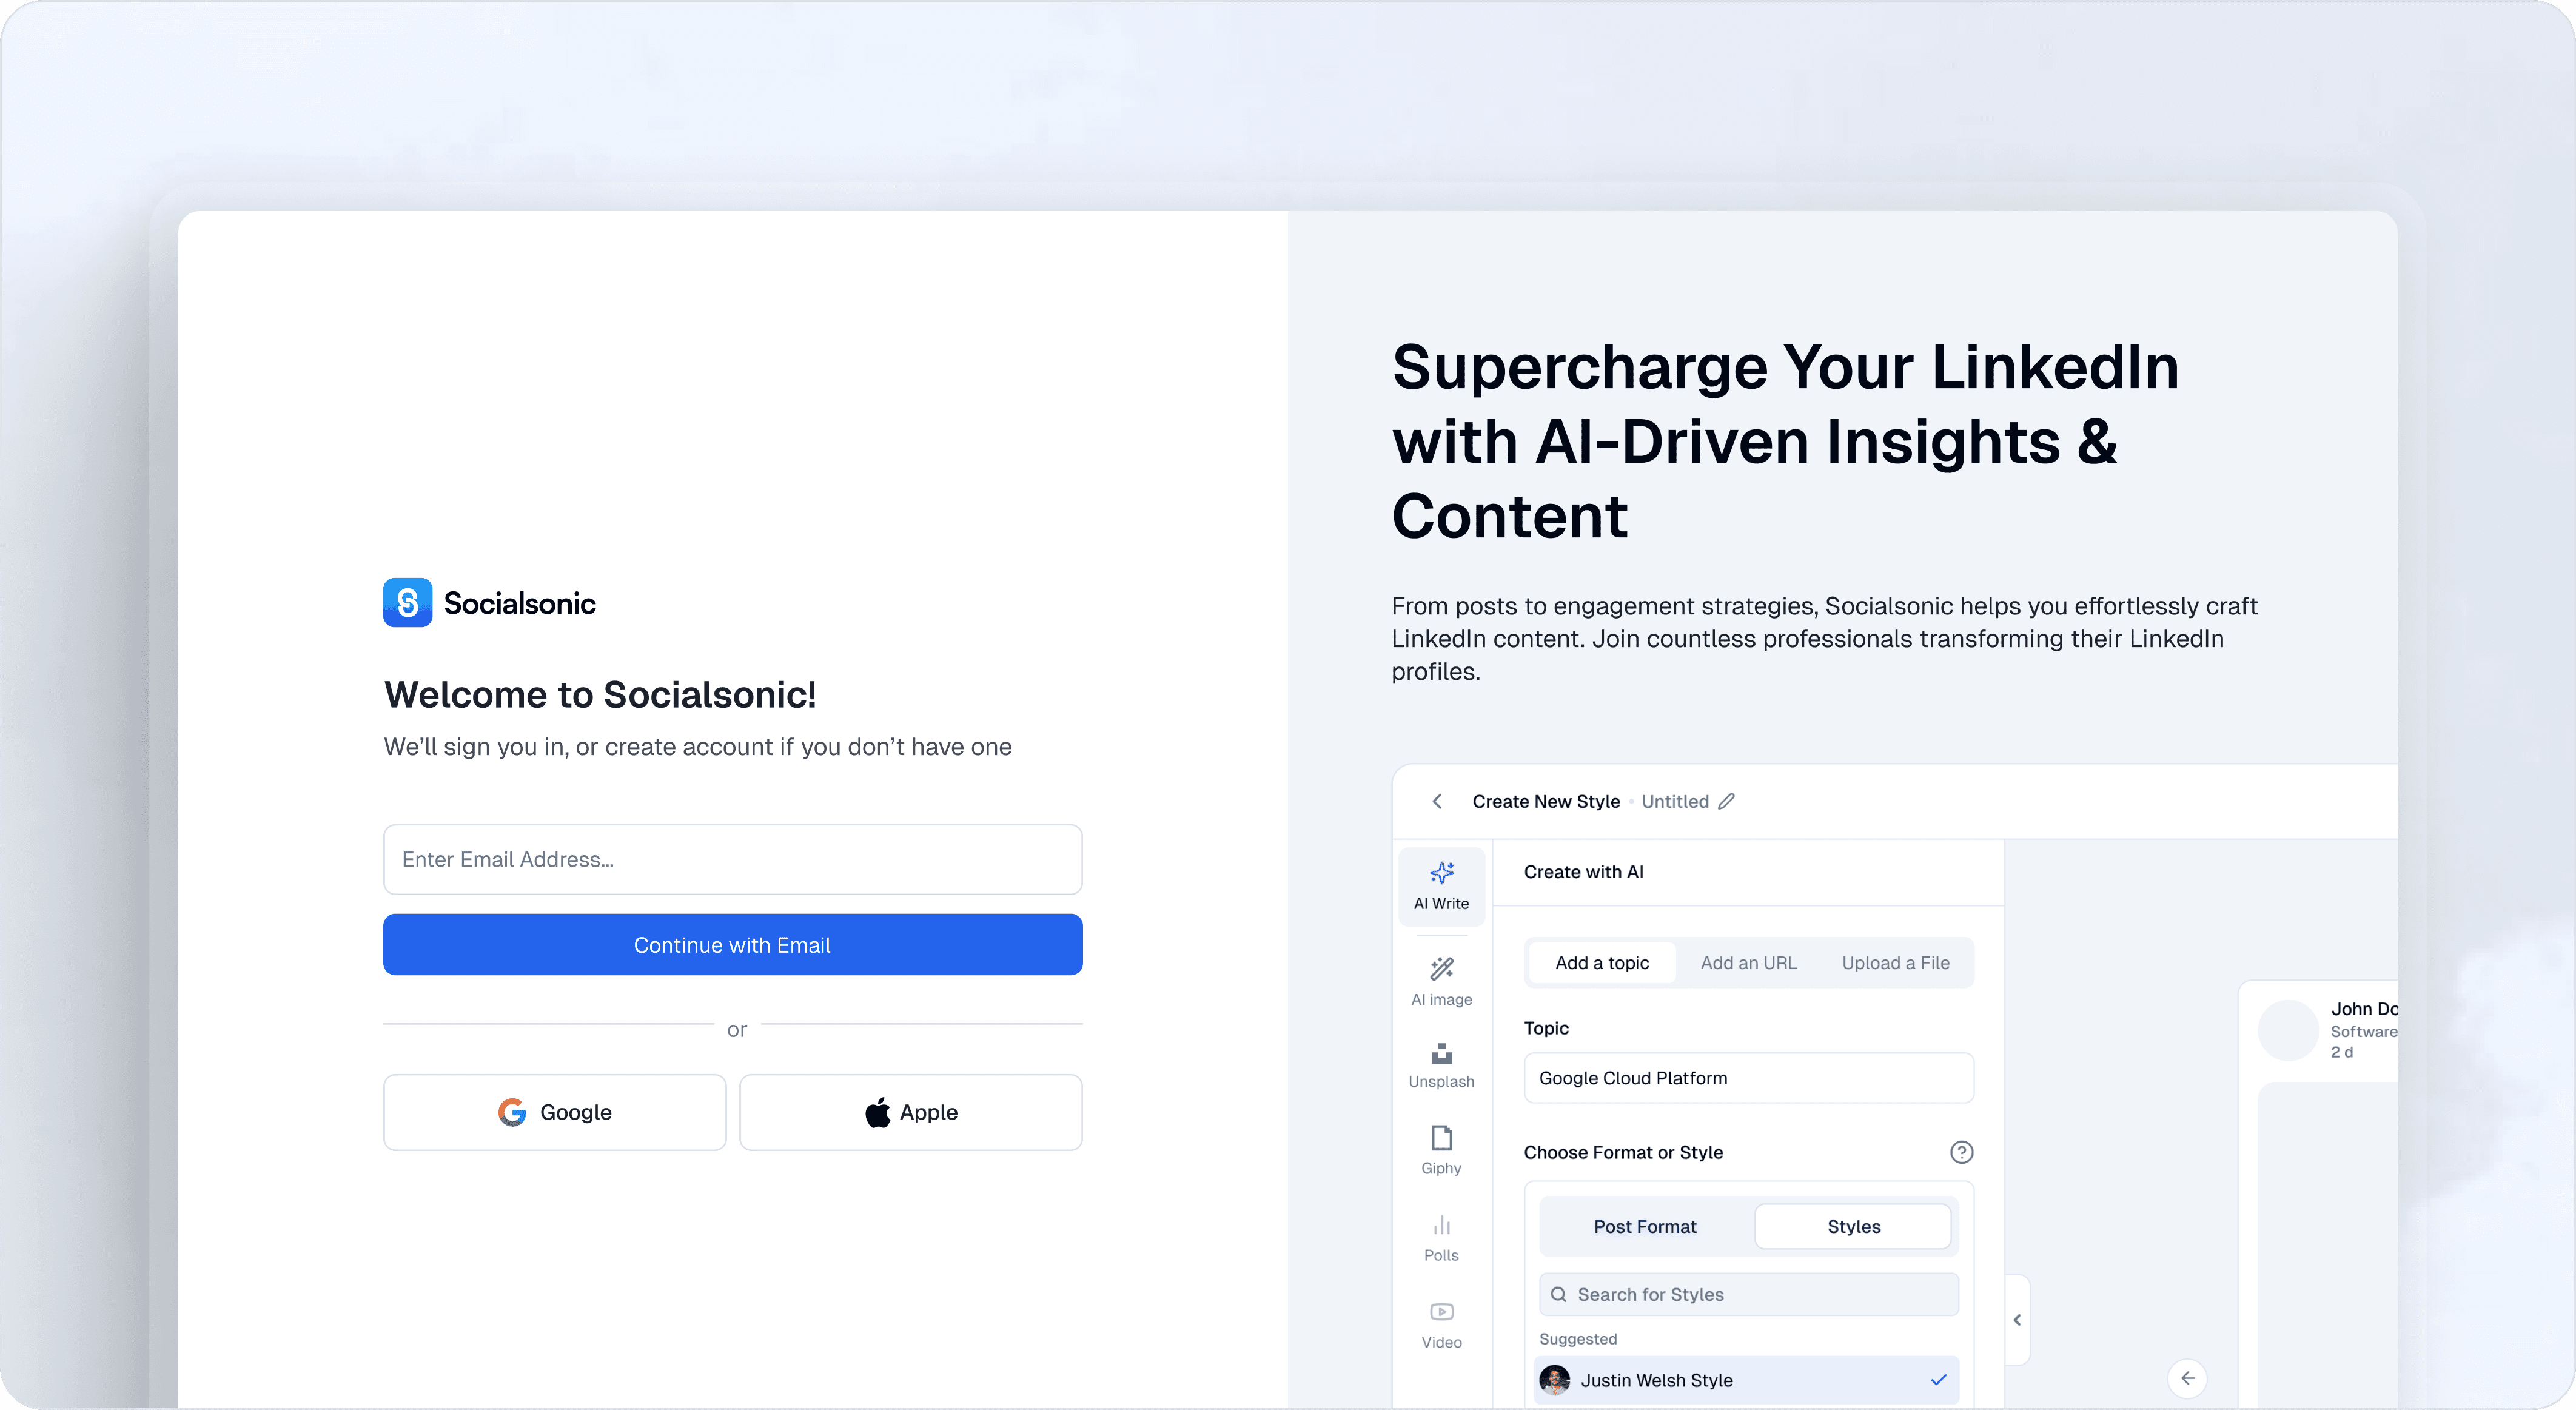
Task: Switch to Post Format segment
Action: pos(1645,1226)
